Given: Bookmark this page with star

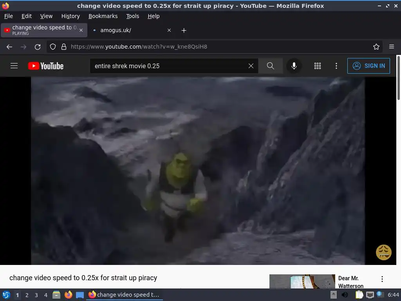Looking at the screenshot, I should 376,47.
